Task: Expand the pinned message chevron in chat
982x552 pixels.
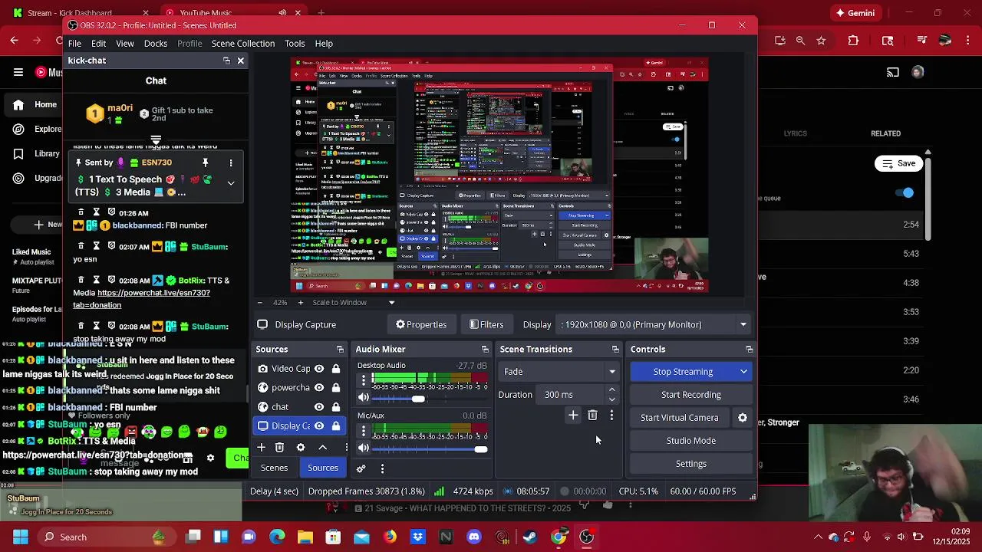Action: (230, 183)
